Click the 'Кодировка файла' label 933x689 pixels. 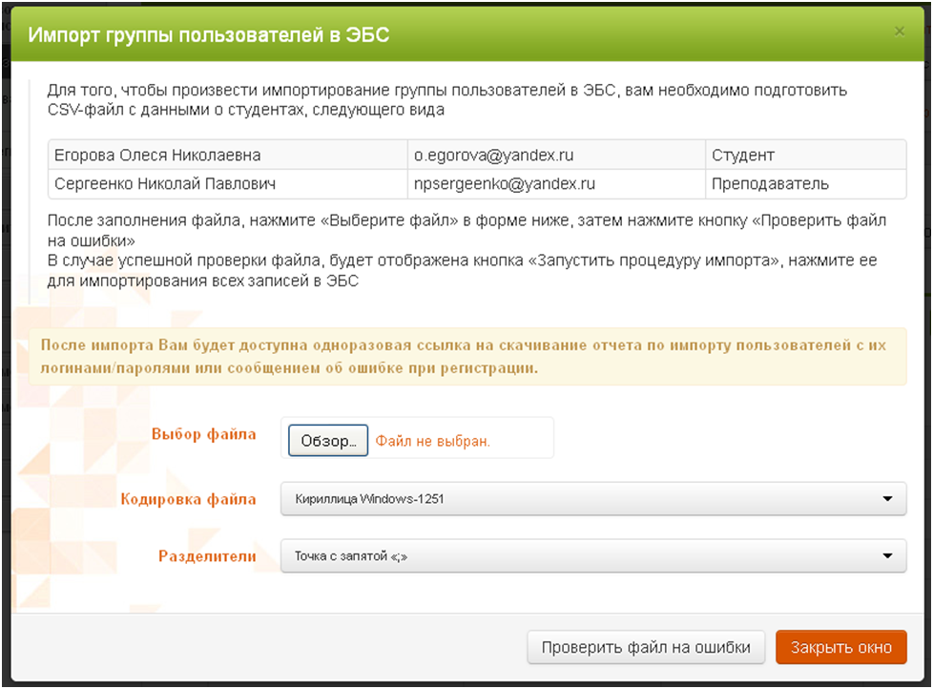(188, 498)
